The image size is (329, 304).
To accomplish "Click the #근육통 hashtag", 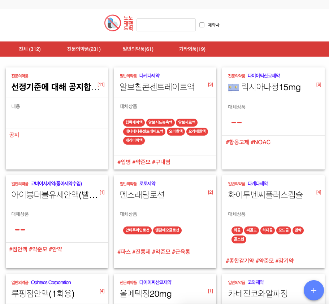I will (181, 252).
